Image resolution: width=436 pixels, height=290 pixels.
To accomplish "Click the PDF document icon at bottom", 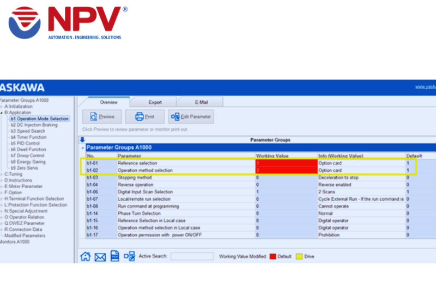I will coord(114,256).
